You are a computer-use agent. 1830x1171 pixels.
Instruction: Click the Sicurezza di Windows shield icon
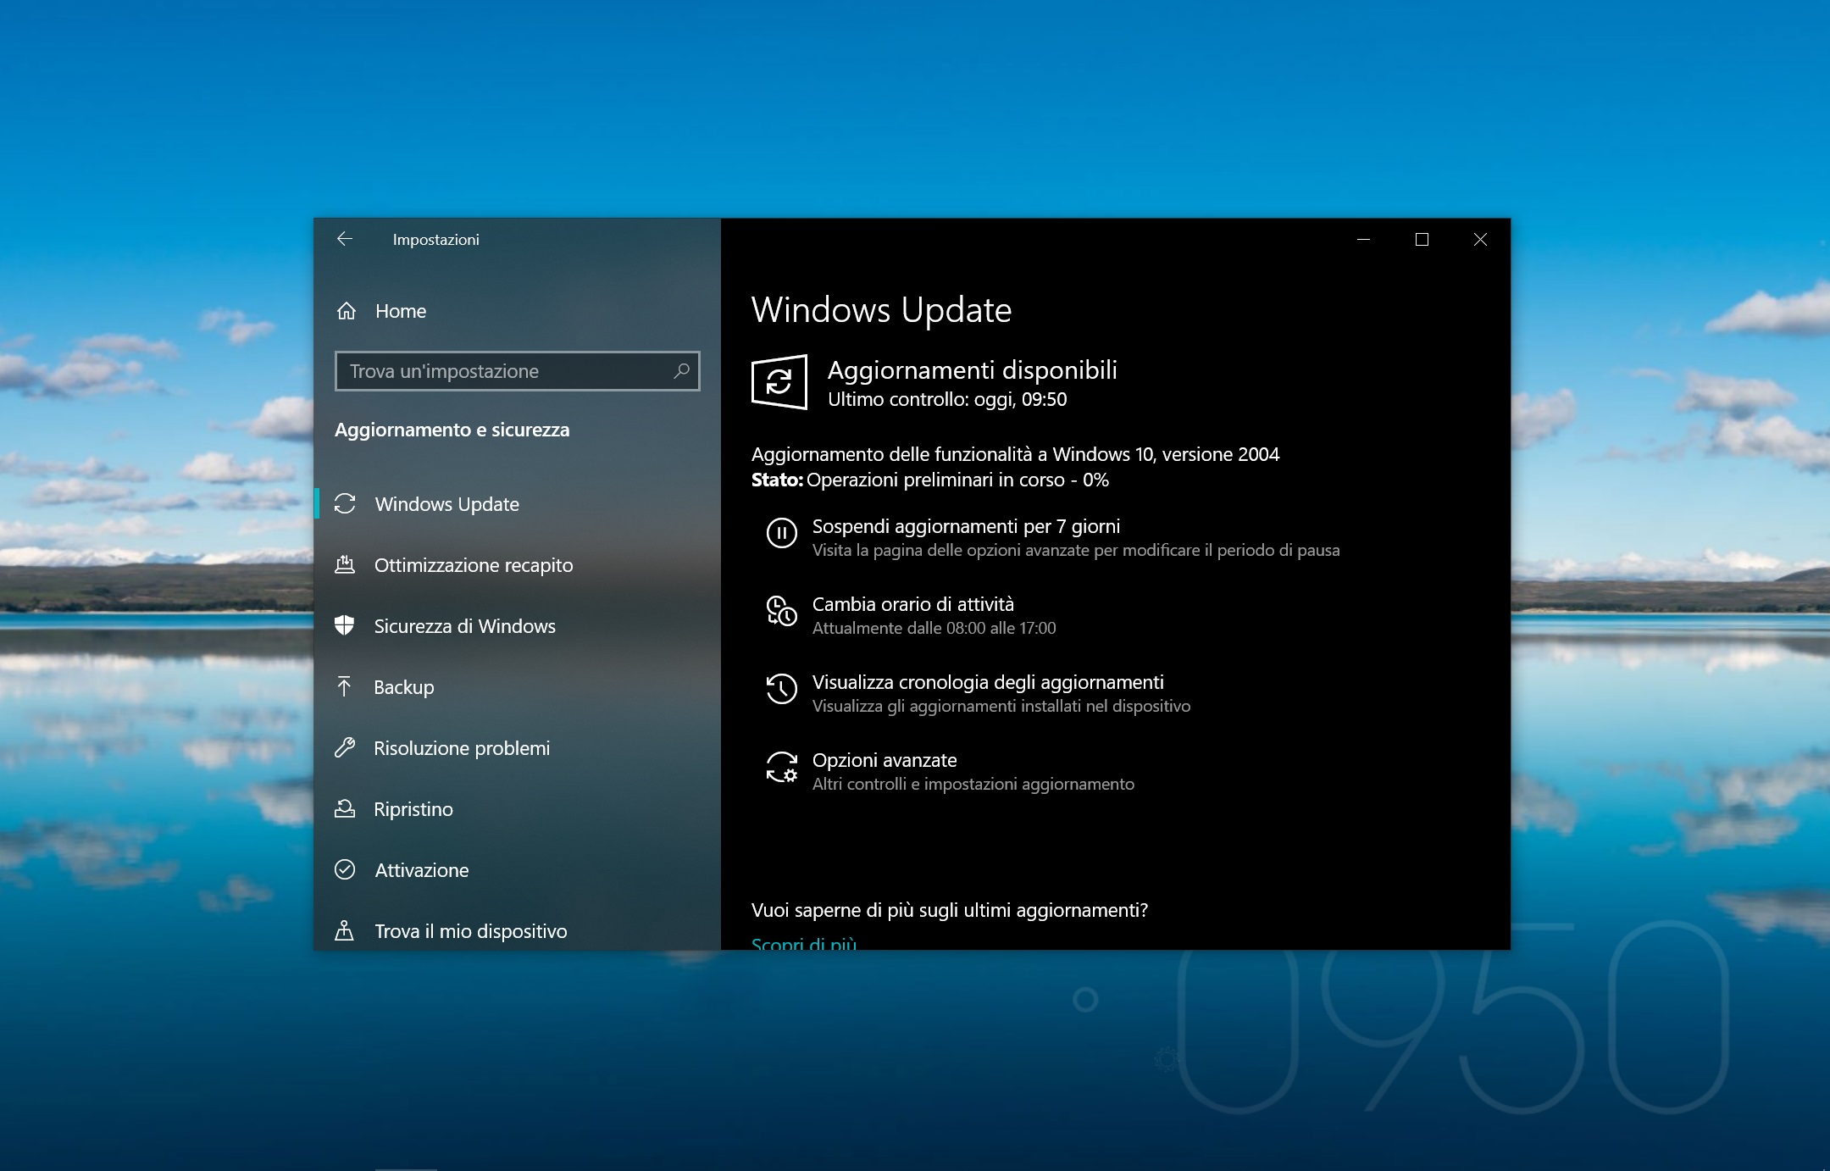click(344, 625)
